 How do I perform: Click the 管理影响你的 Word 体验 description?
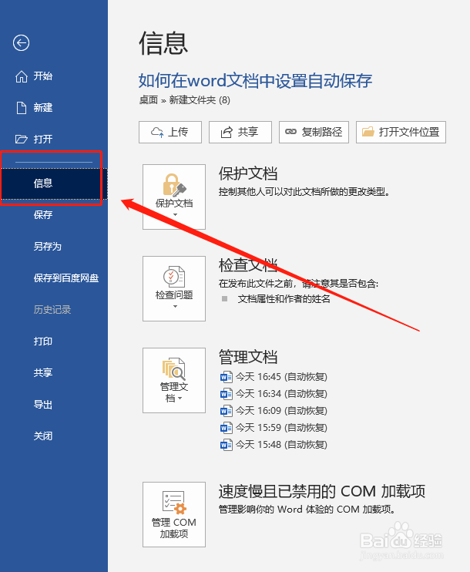tap(307, 510)
